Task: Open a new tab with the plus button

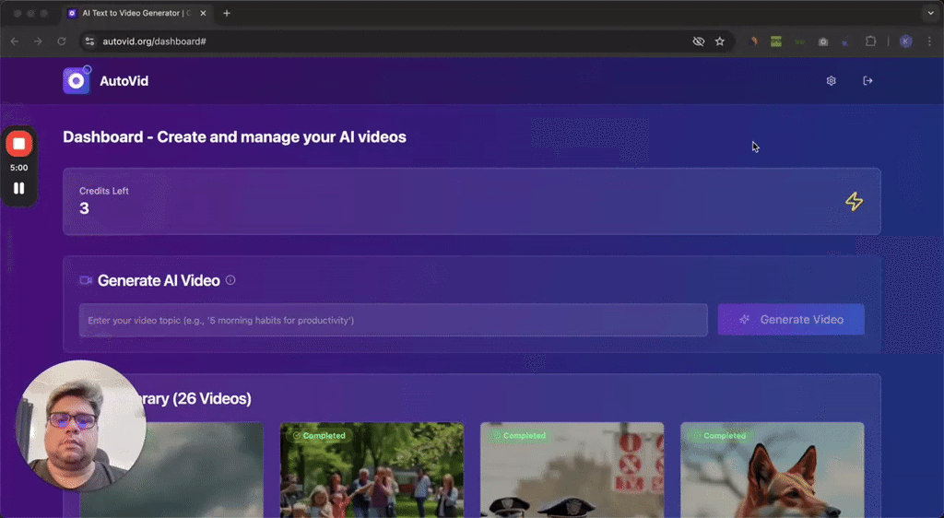Action: coord(227,13)
